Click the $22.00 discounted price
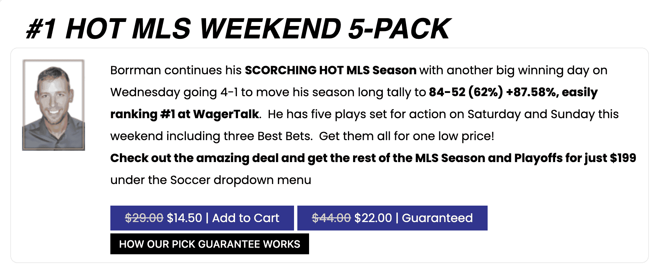Viewport: 657px width, 270px height. point(373,218)
